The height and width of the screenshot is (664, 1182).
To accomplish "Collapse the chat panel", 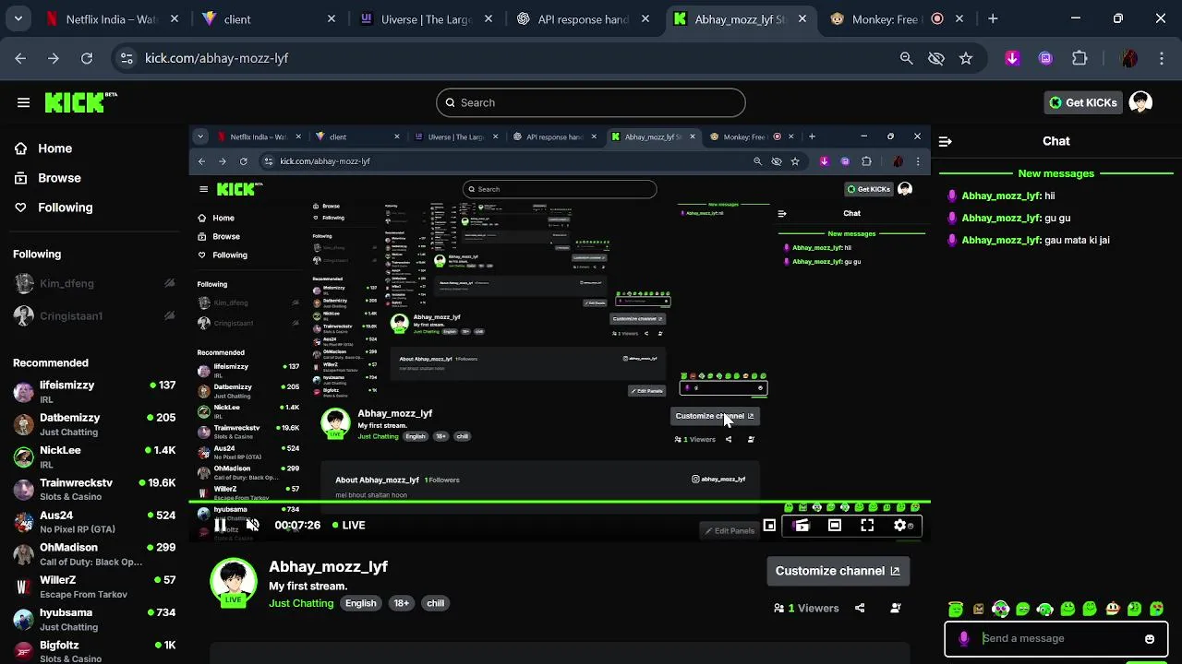I will coord(945,141).
